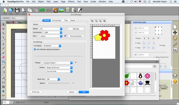Open the Holder Blade dropdown
Screen dimensions: 179x105
59,68
